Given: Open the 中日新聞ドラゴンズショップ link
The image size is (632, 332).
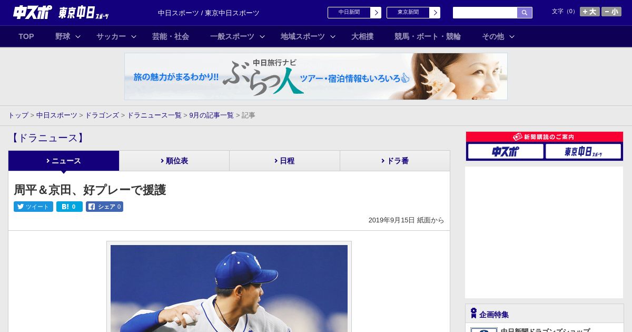Looking at the screenshot, I should [x=545, y=330].
